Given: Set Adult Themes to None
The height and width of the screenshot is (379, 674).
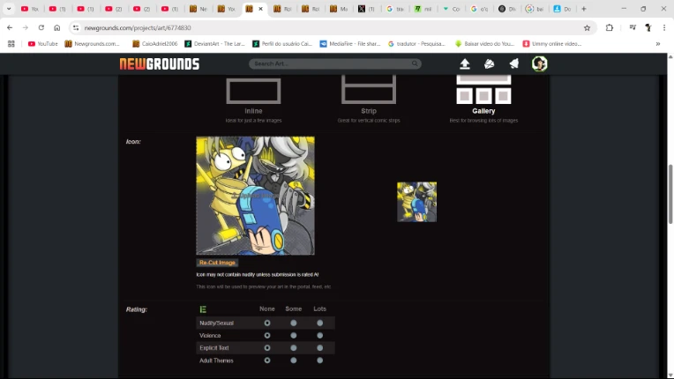Looking at the screenshot, I should [x=267, y=360].
